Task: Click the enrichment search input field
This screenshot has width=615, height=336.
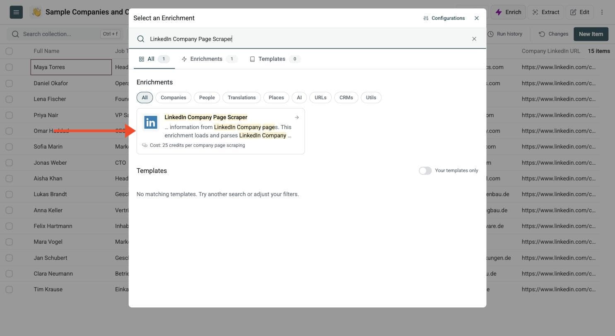Action: coord(307,39)
